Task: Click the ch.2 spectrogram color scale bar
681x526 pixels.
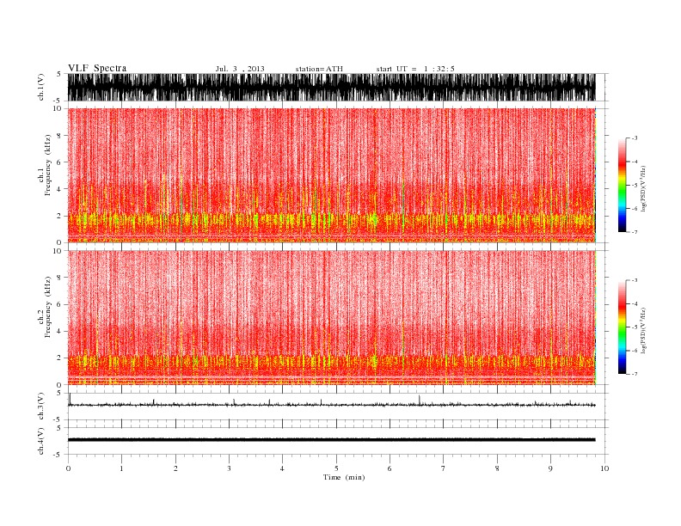Action: pos(622,327)
